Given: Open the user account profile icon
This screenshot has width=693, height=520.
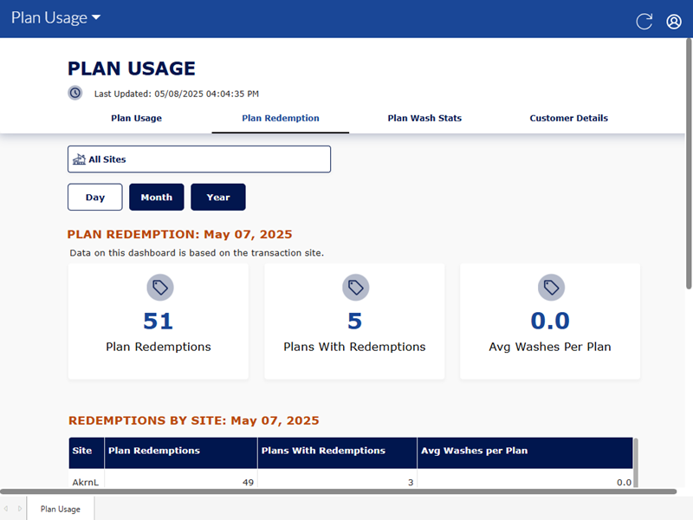Looking at the screenshot, I should coord(674,21).
